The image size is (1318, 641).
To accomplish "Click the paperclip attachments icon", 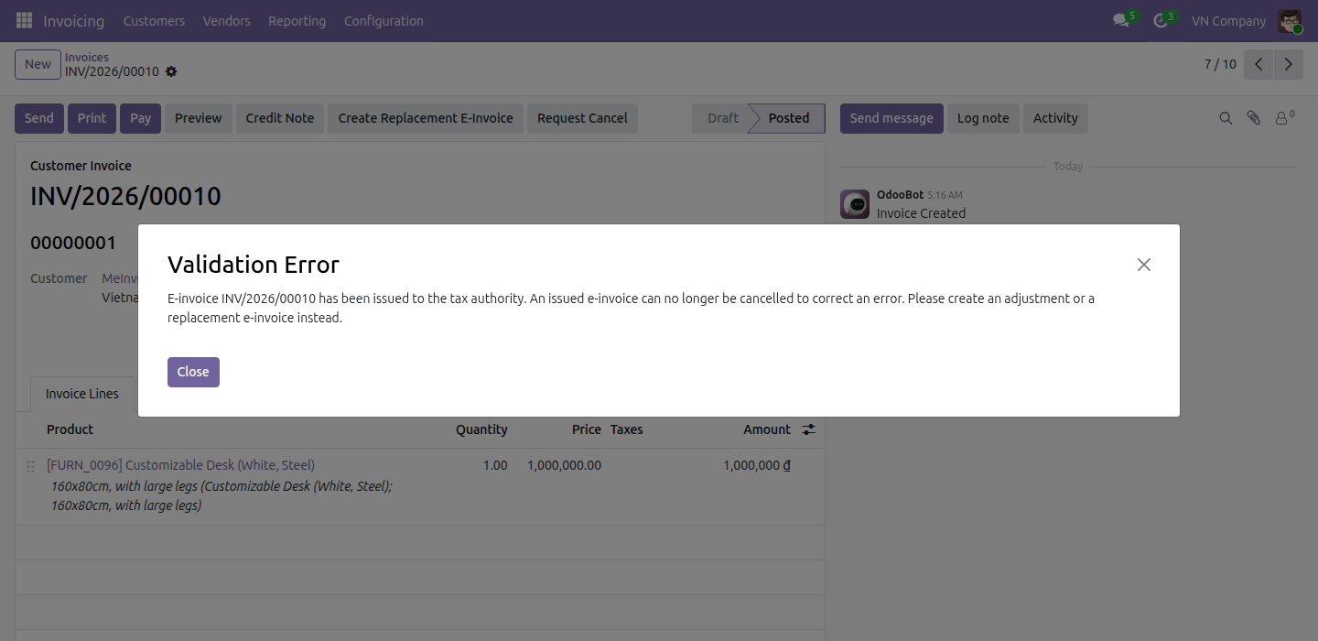I will tap(1254, 118).
